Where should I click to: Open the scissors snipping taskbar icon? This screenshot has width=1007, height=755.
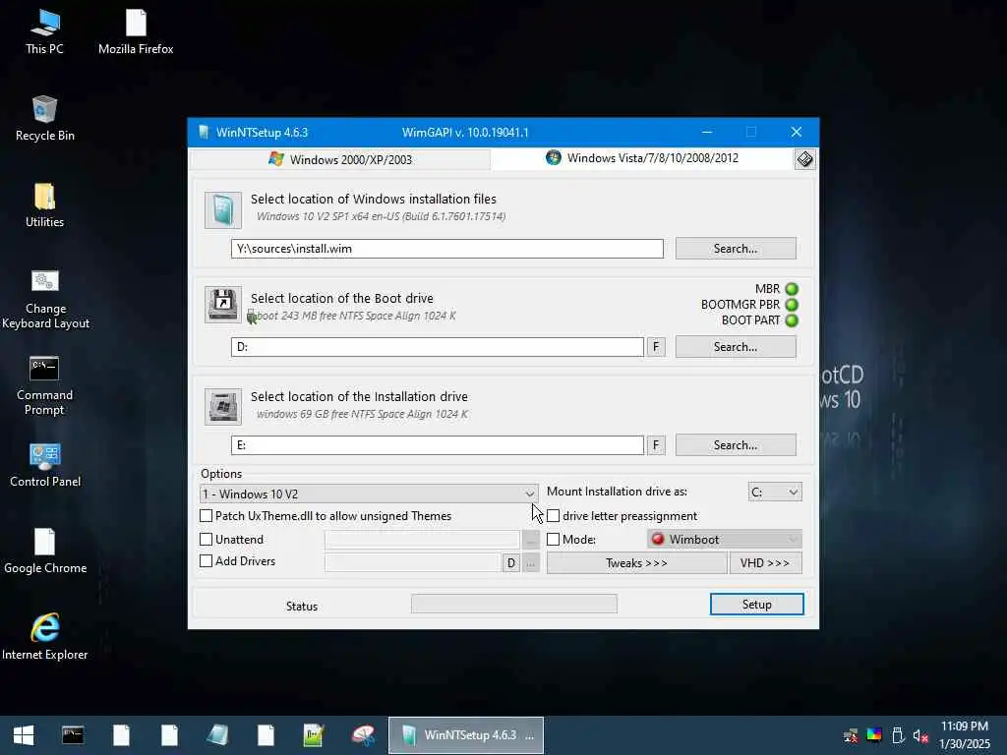coord(363,735)
